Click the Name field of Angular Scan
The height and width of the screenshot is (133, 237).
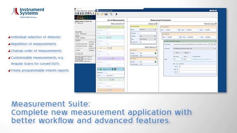pos(115,75)
